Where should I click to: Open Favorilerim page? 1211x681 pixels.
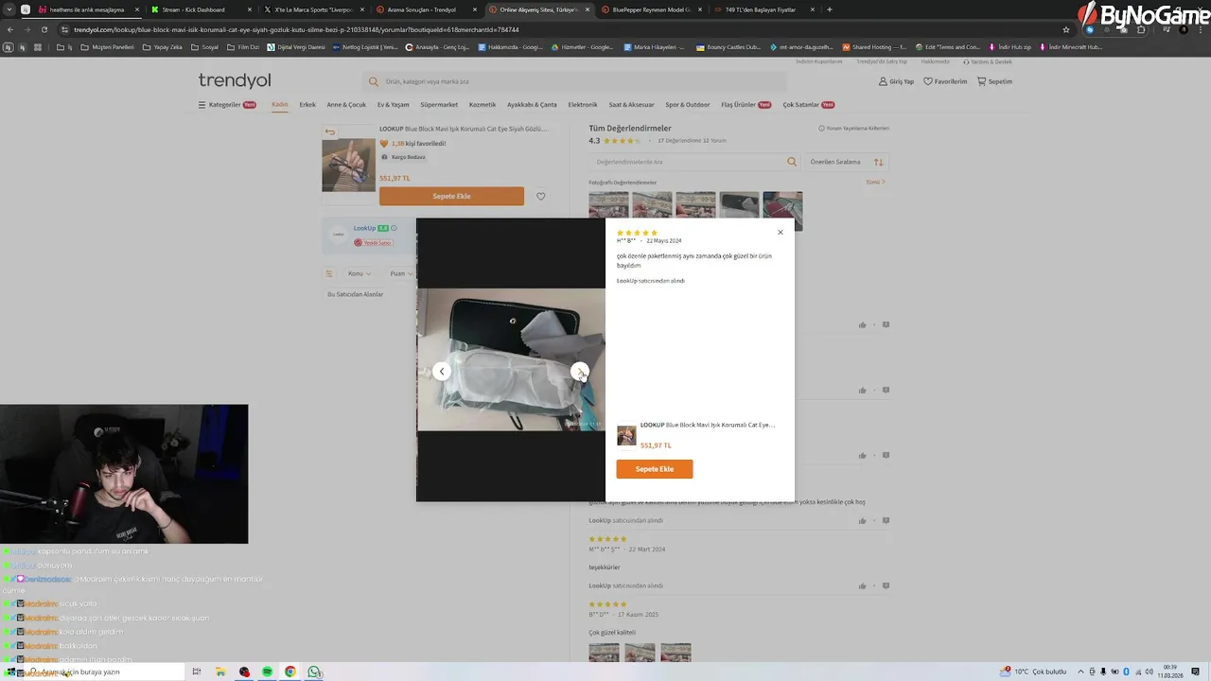tap(945, 81)
